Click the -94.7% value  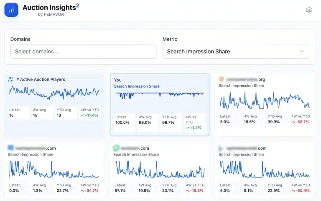click(92, 191)
